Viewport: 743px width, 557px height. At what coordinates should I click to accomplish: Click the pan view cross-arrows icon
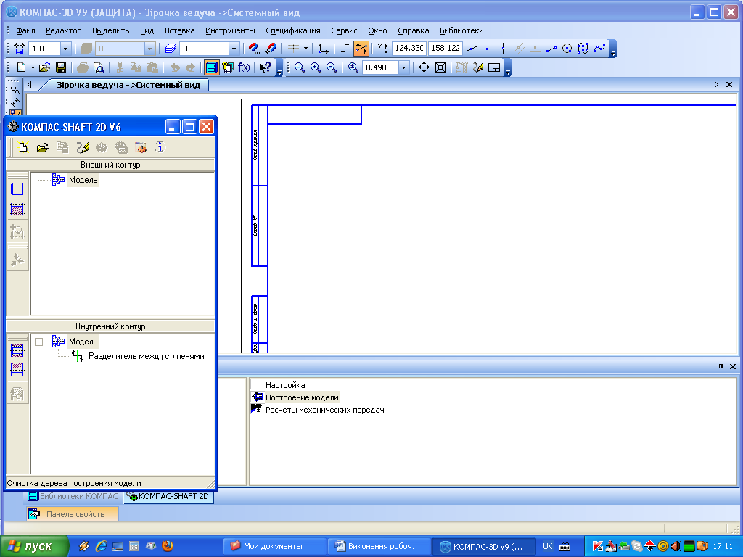pyautogui.click(x=424, y=67)
